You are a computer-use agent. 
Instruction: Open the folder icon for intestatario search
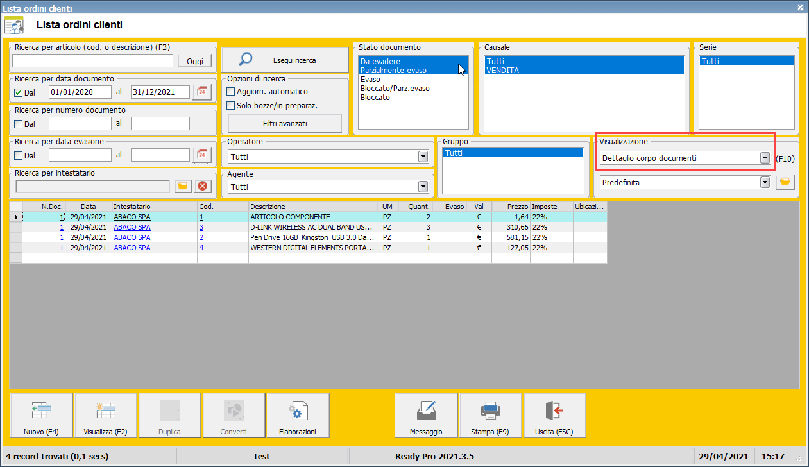pyautogui.click(x=183, y=186)
